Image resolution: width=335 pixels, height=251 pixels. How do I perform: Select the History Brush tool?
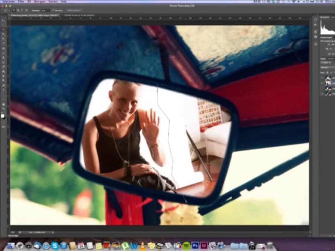[x=3, y=62]
